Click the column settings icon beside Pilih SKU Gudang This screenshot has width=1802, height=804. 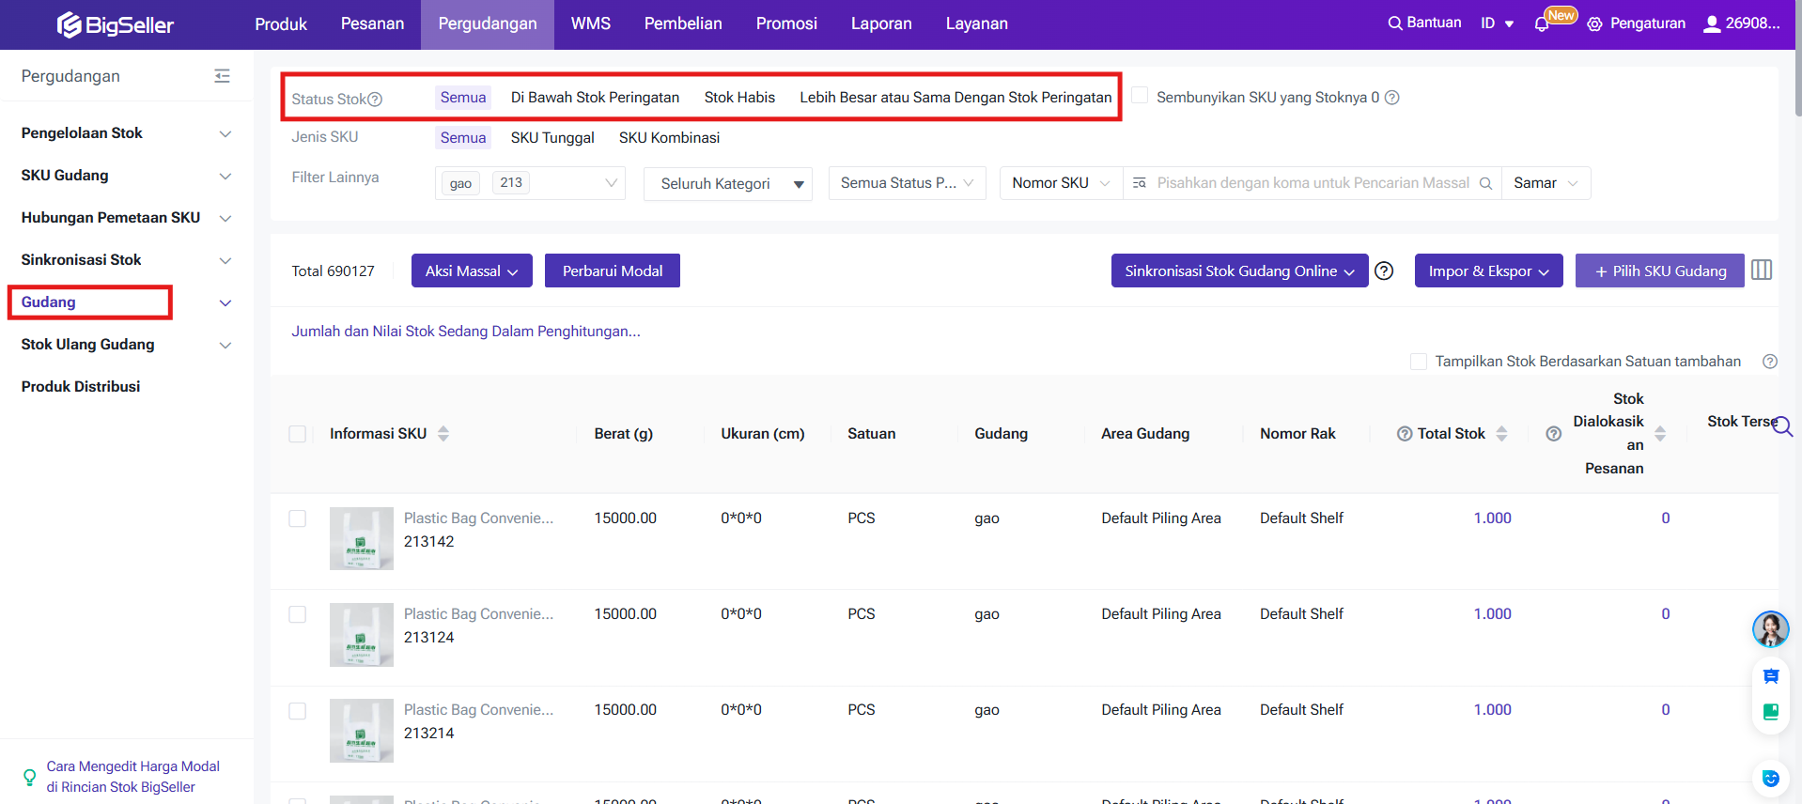(1762, 271)
